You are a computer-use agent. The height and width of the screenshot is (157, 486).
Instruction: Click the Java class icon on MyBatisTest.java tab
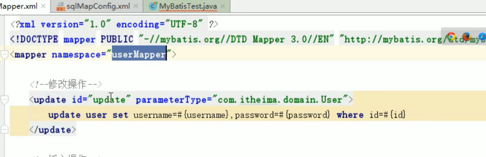point(153,6)
